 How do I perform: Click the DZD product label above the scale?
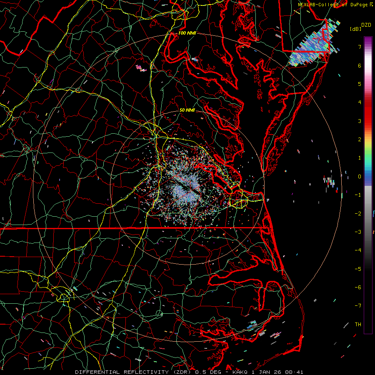[366, 25]
